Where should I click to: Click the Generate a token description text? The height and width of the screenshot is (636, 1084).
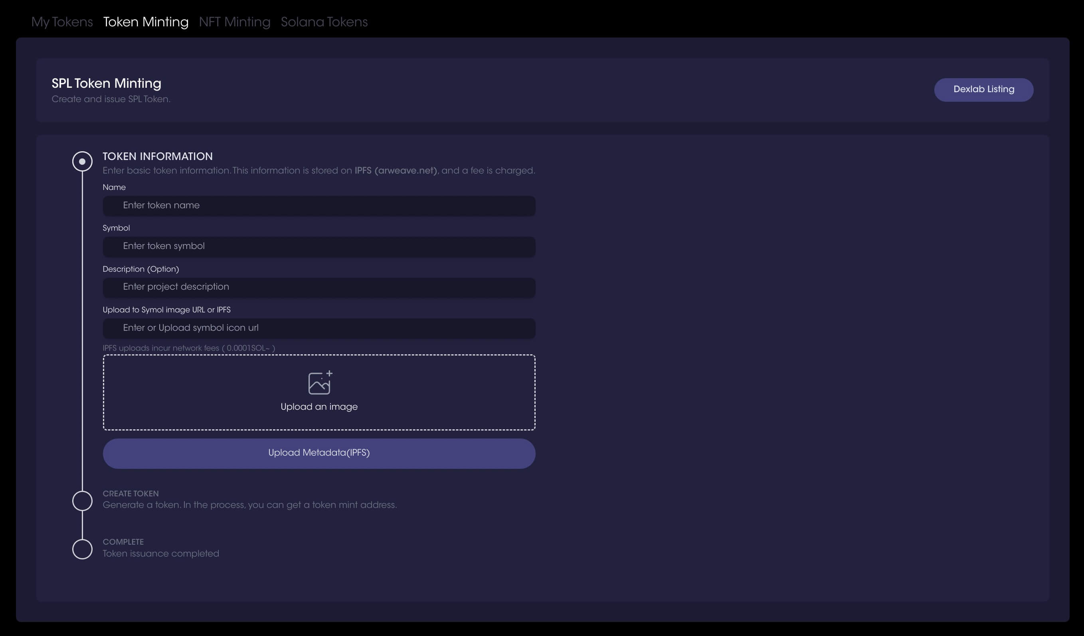point(249,505)
